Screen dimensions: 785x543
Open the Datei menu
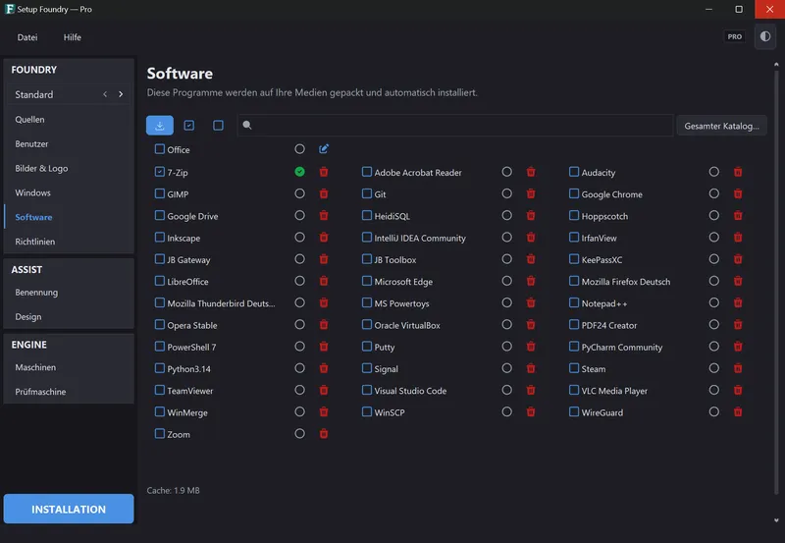coord(27,37)
